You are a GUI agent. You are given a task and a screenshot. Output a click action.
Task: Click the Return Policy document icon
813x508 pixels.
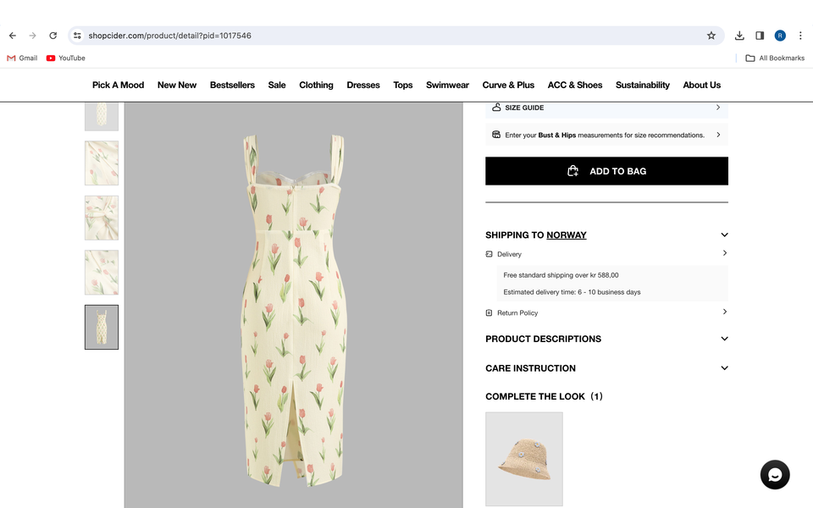point(489,312)
